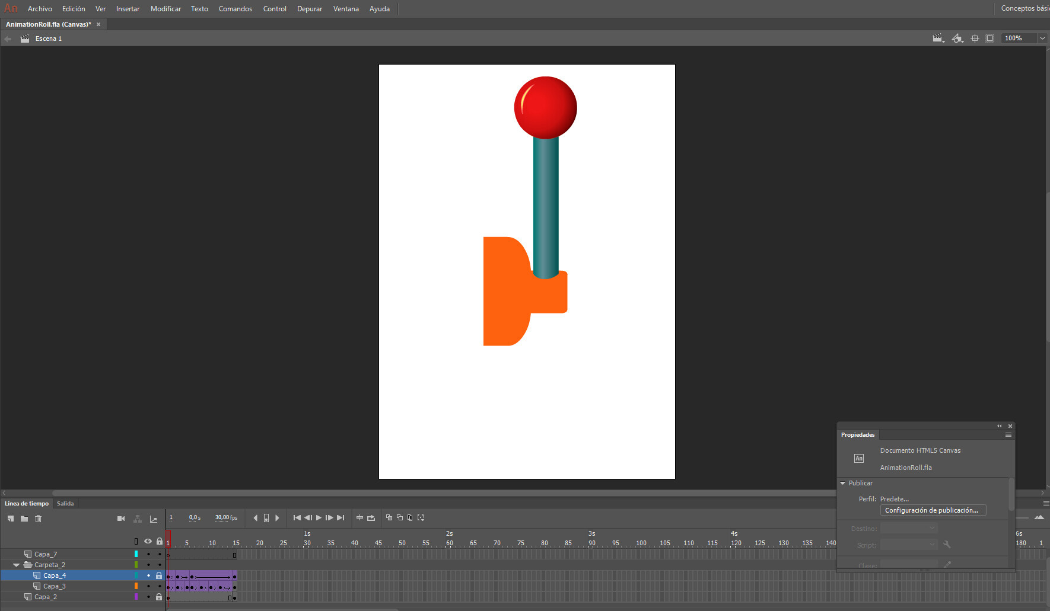The width and height of the screenshot is (1050, 611).
Task: Unlock the Capa_2 layer
Action: pos(159,597)
